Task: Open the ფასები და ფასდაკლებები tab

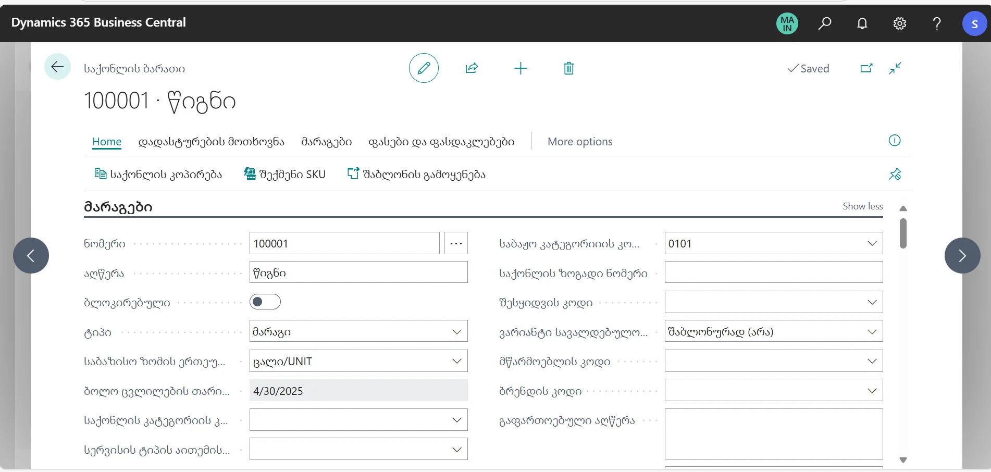Action: (x=441, y=142)
